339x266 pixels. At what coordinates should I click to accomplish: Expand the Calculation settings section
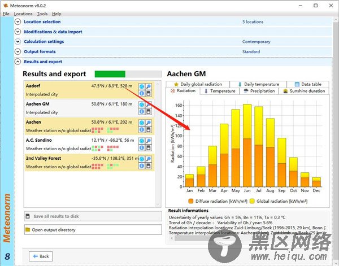click(18, 41)
